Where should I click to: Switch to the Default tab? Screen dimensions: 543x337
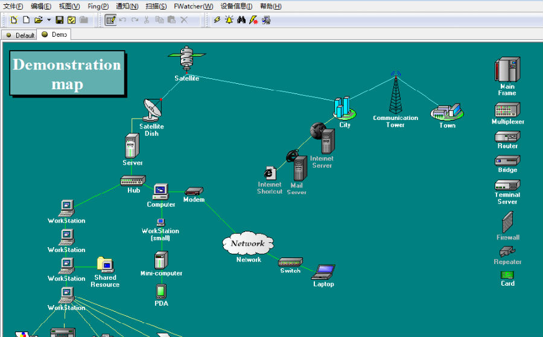[21, 35]
